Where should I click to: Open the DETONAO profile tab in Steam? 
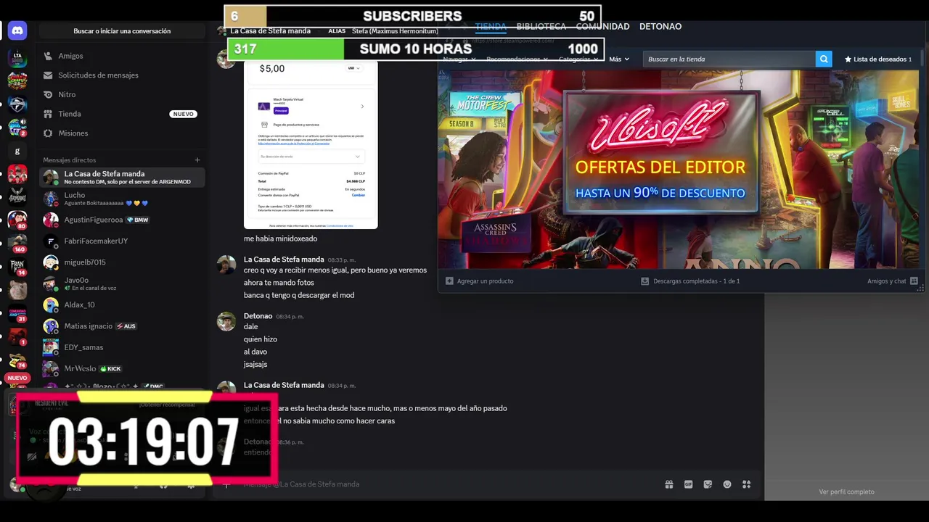pos(660,27)
